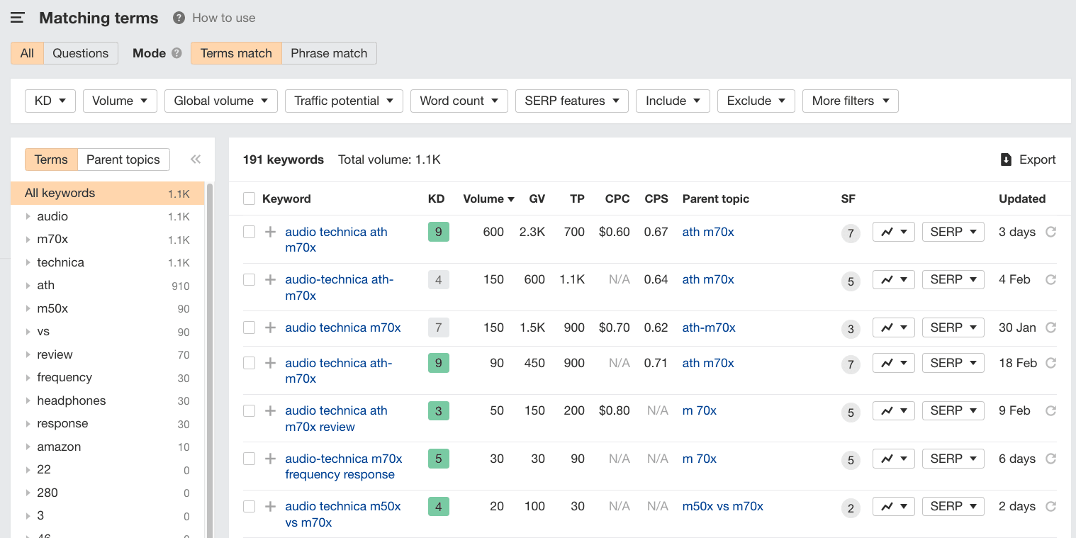This screenshot has width=1076, height=538.
Task: Refresh the row updated 30 Jan
Action: pyautogui.click(x=1051, y=327)
